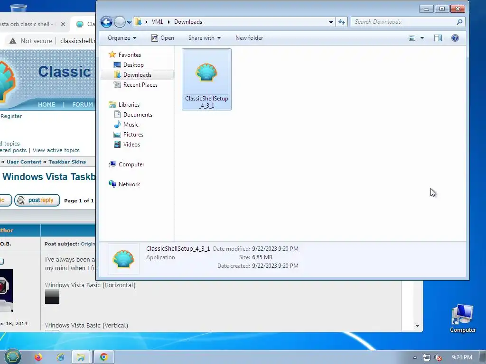This screenshot has height=364, width=486.
Task: Click HOME link on Classic Shell site
Action: tap(47, 105)
